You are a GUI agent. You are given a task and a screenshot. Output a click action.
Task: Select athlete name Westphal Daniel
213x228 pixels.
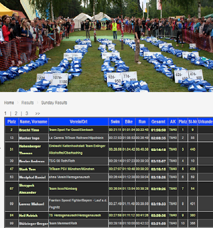(x=33, y=177)
